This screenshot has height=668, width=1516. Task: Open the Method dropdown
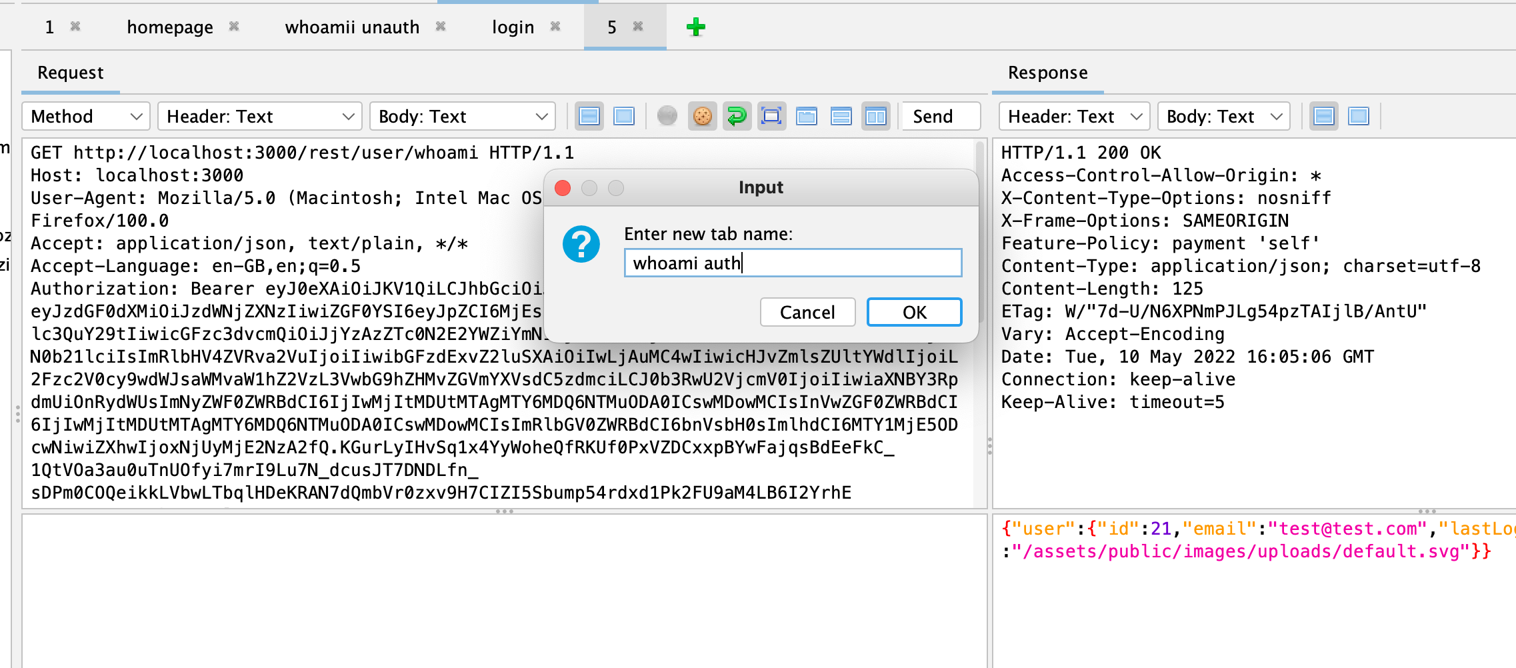86,117
